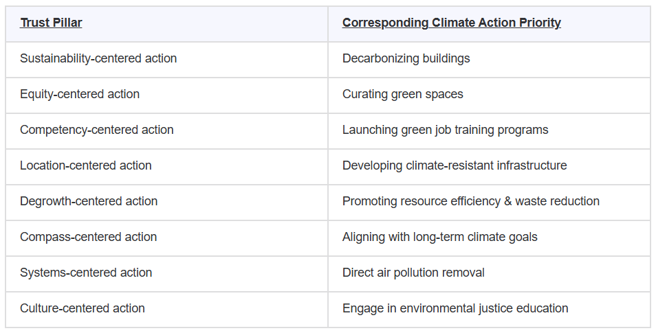Image resolution: width=656 pixels, height=333 pixels.
Task: Select Promoting resource efficiency & waste reduction
Action: [470, 201]
